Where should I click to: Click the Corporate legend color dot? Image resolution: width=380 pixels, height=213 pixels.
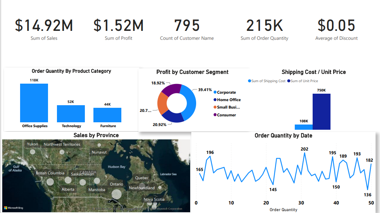click(215, 92)
